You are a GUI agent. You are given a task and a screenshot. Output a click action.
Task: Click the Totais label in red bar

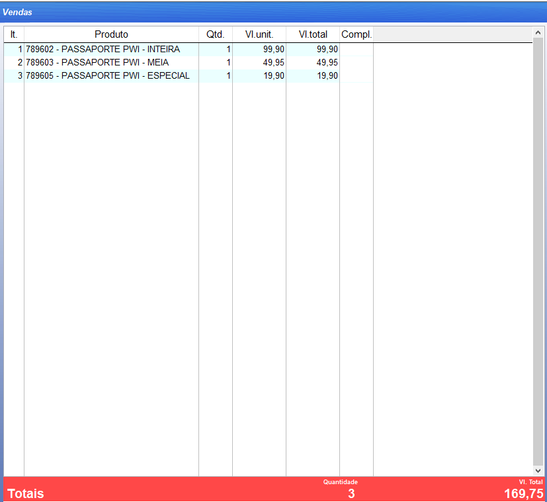(x=26, y=493)
